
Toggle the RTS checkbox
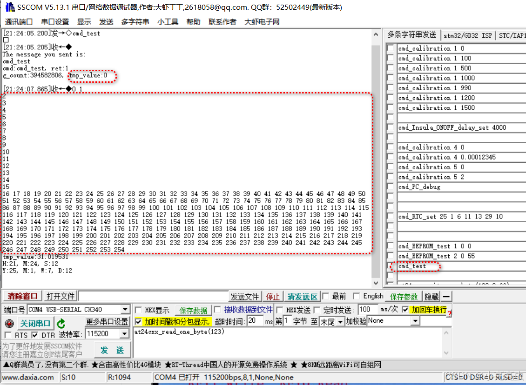(x=8, y=335)
